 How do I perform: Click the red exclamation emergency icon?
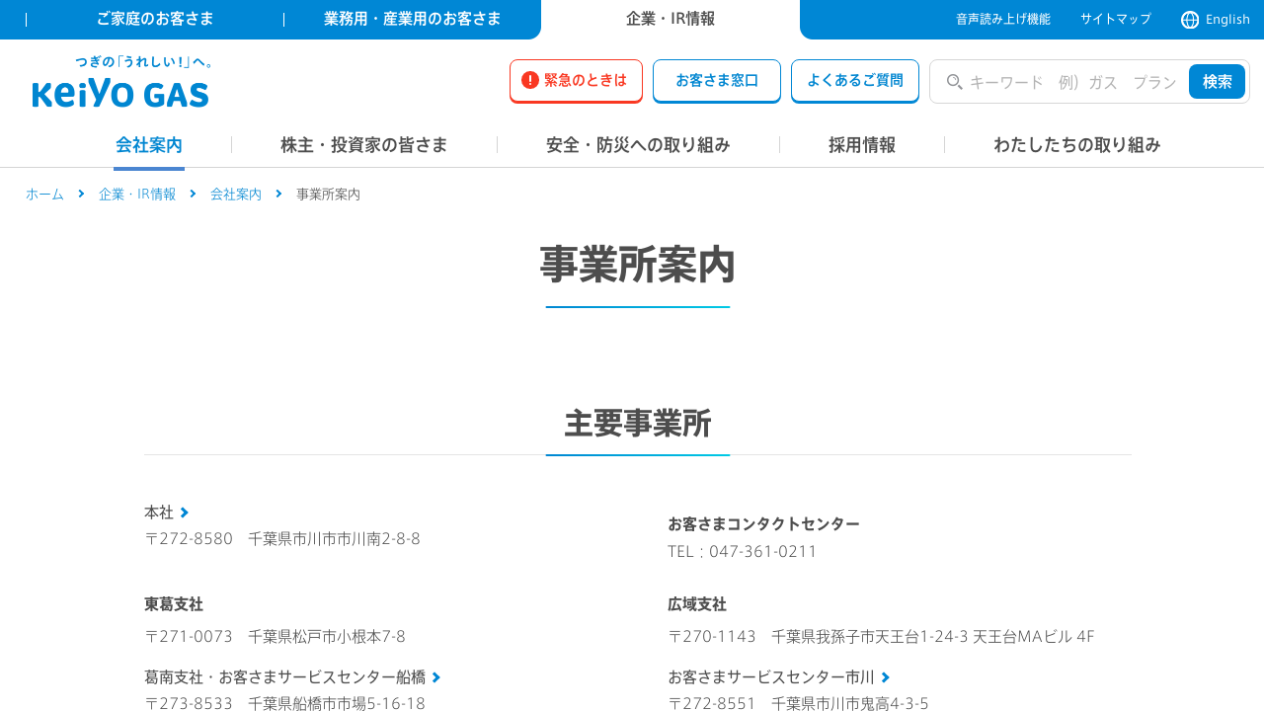pos(530,80)
